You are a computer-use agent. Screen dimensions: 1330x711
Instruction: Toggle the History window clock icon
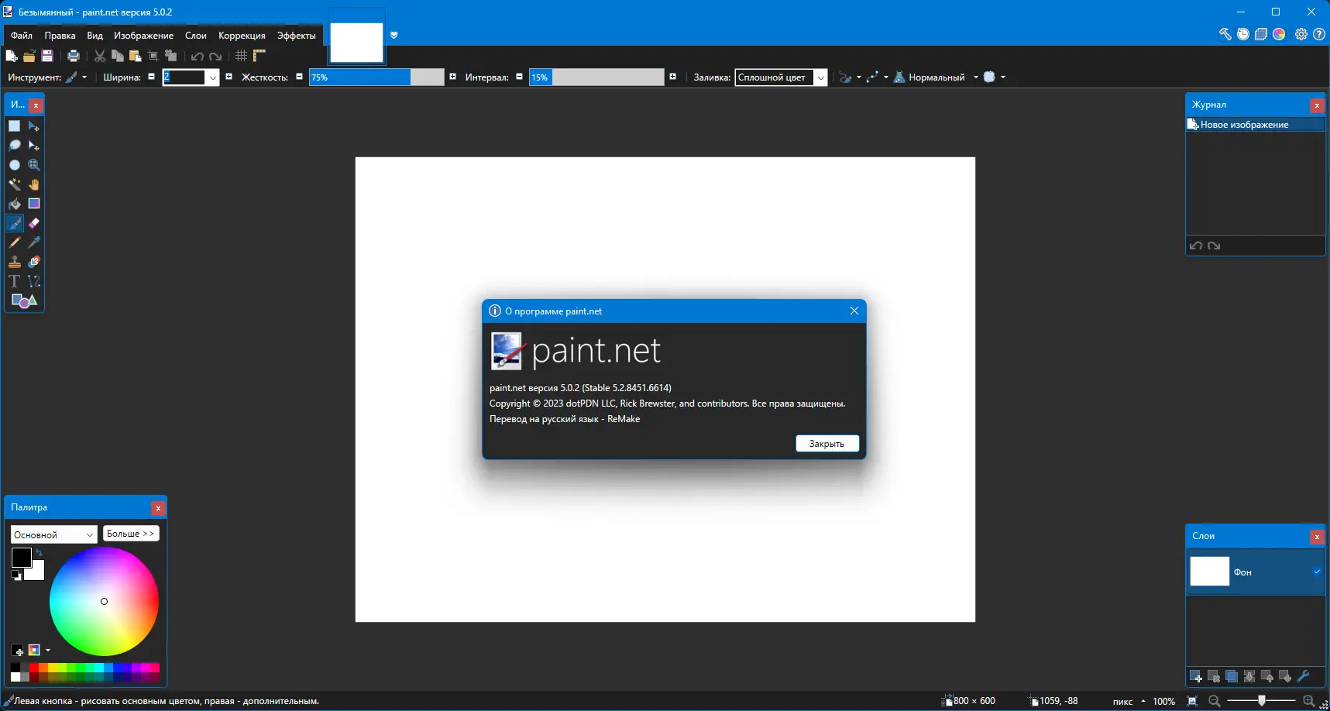[x=1243, y=34]
